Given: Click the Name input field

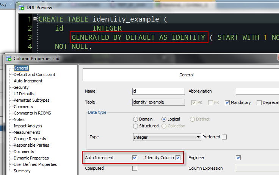Looking at the screenshot, I should pyautogui.click(x=158, y=91).
